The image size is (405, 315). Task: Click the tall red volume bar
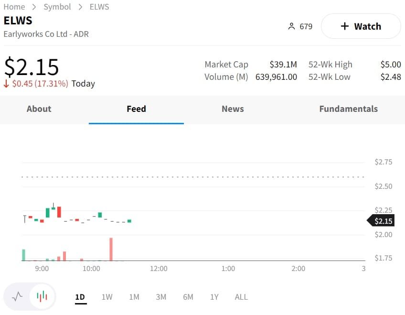[111, 250]
